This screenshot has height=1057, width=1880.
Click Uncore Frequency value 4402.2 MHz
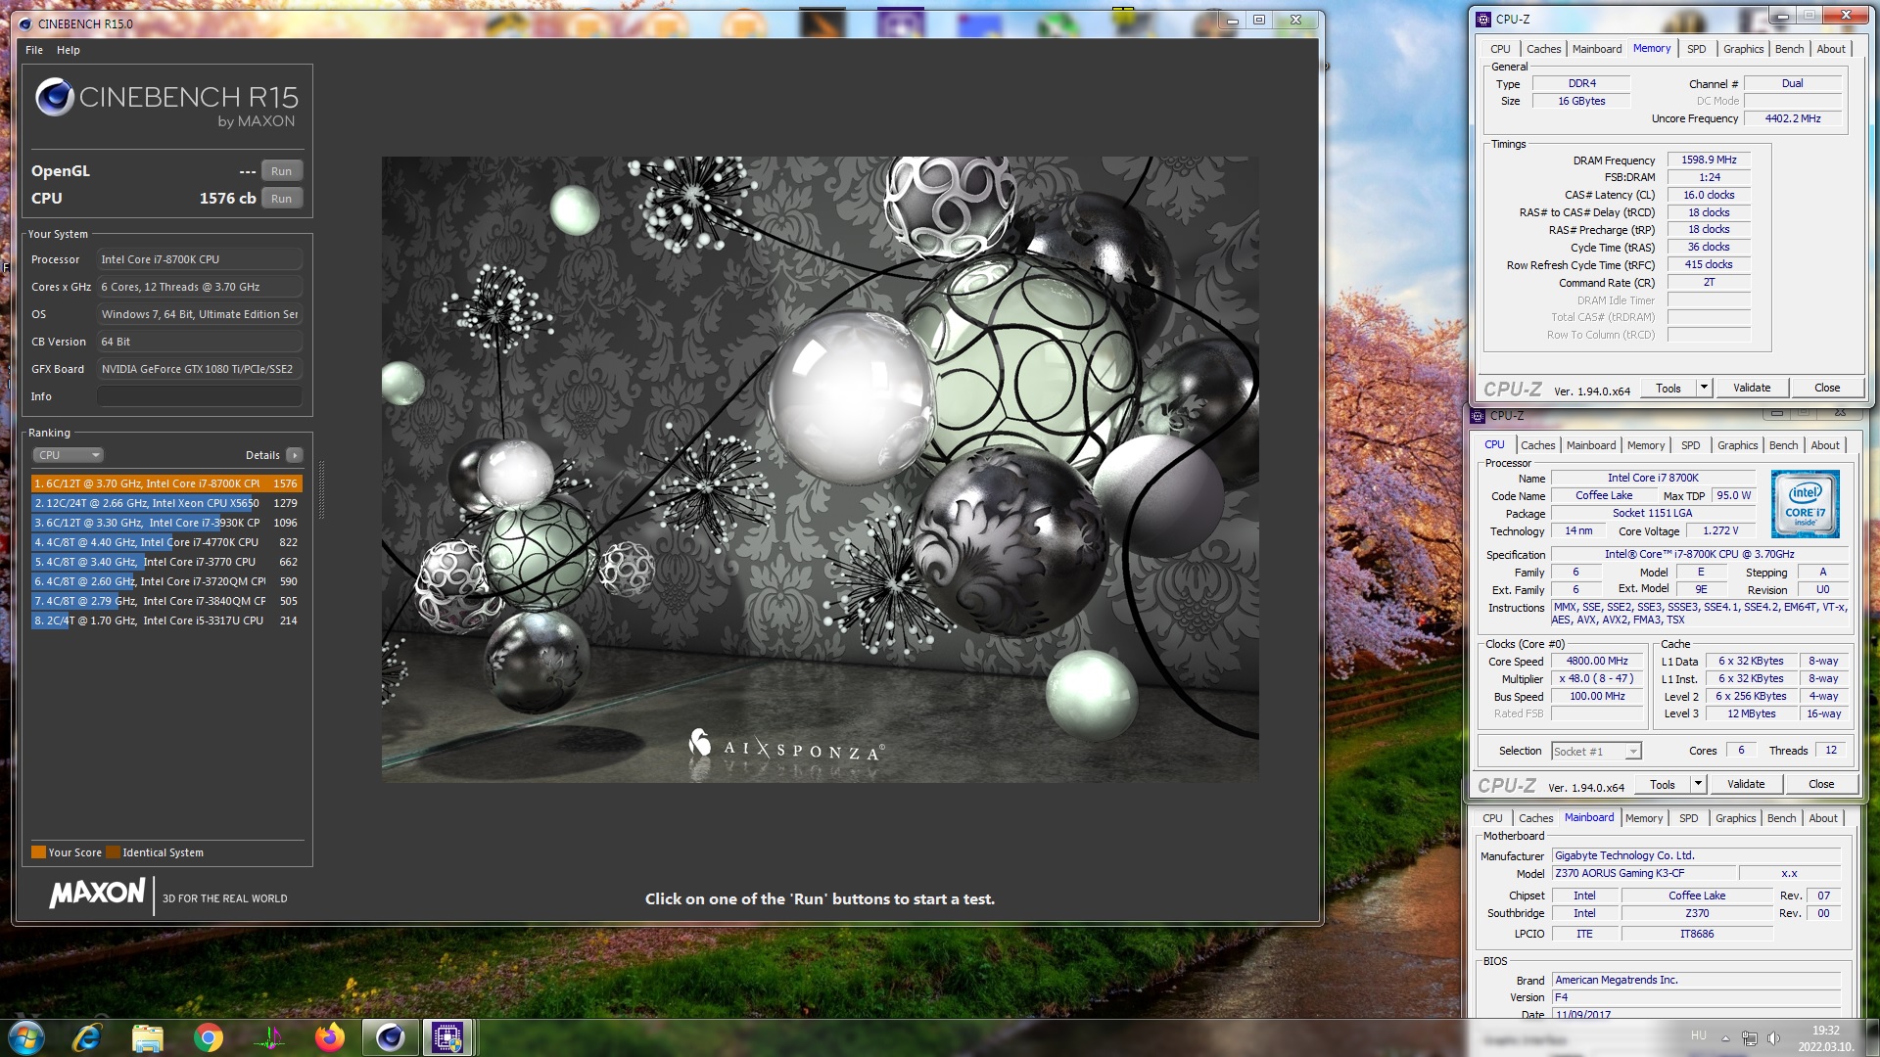click(1793, 118)
